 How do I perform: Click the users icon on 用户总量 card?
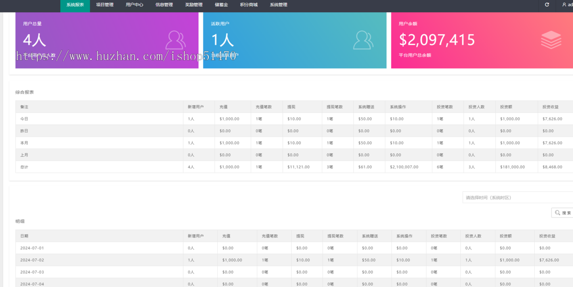(175, 40)
